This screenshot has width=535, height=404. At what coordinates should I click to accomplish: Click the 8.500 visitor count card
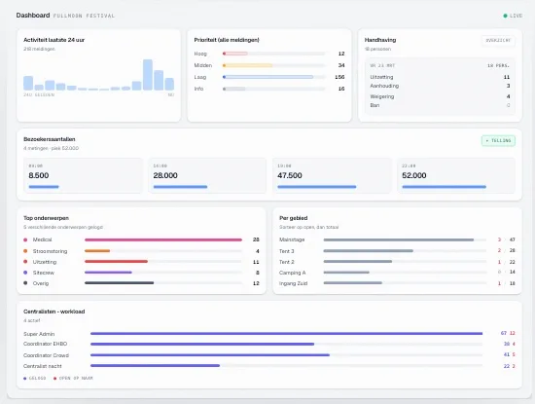click(83, 175)
